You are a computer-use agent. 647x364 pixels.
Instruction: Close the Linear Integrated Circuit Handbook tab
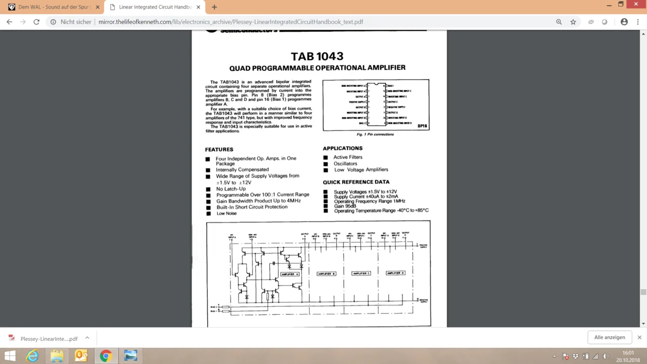click(x=198, y=7)
